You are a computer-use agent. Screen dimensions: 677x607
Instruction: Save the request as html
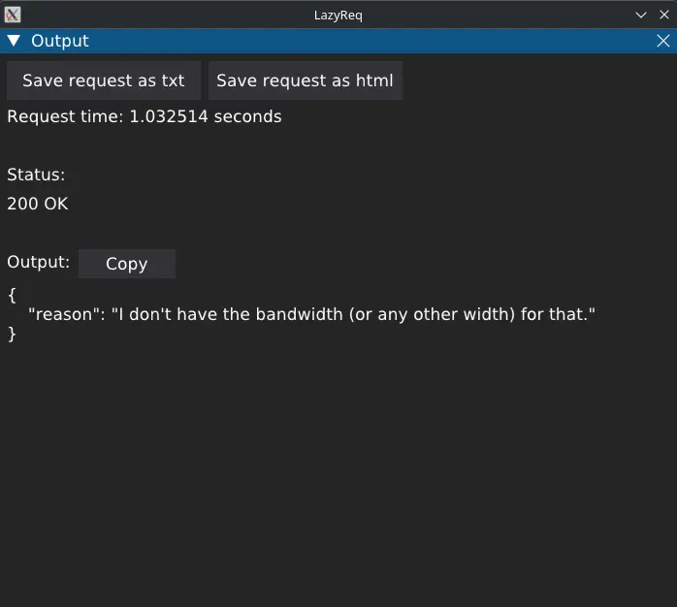tap(306, 80)
